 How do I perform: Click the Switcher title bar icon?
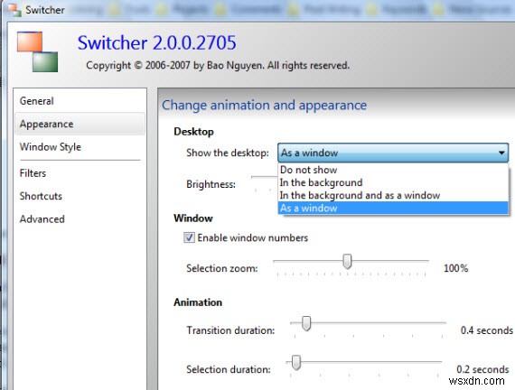tap(14, 10)
